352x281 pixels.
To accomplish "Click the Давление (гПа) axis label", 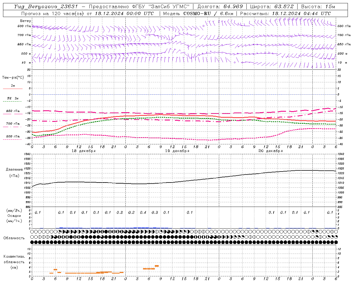I will tap(14, 173).
